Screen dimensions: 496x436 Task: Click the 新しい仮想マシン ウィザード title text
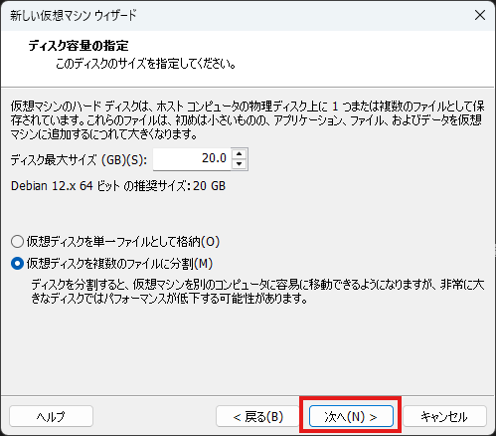[x=74, y=15]
